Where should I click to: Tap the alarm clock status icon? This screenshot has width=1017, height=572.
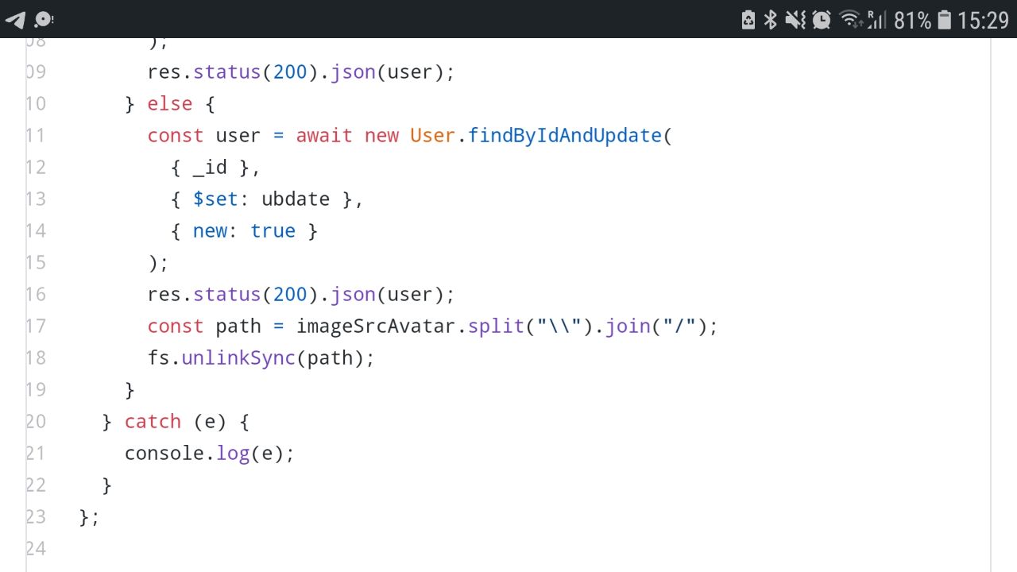click(x=822, y=20)
